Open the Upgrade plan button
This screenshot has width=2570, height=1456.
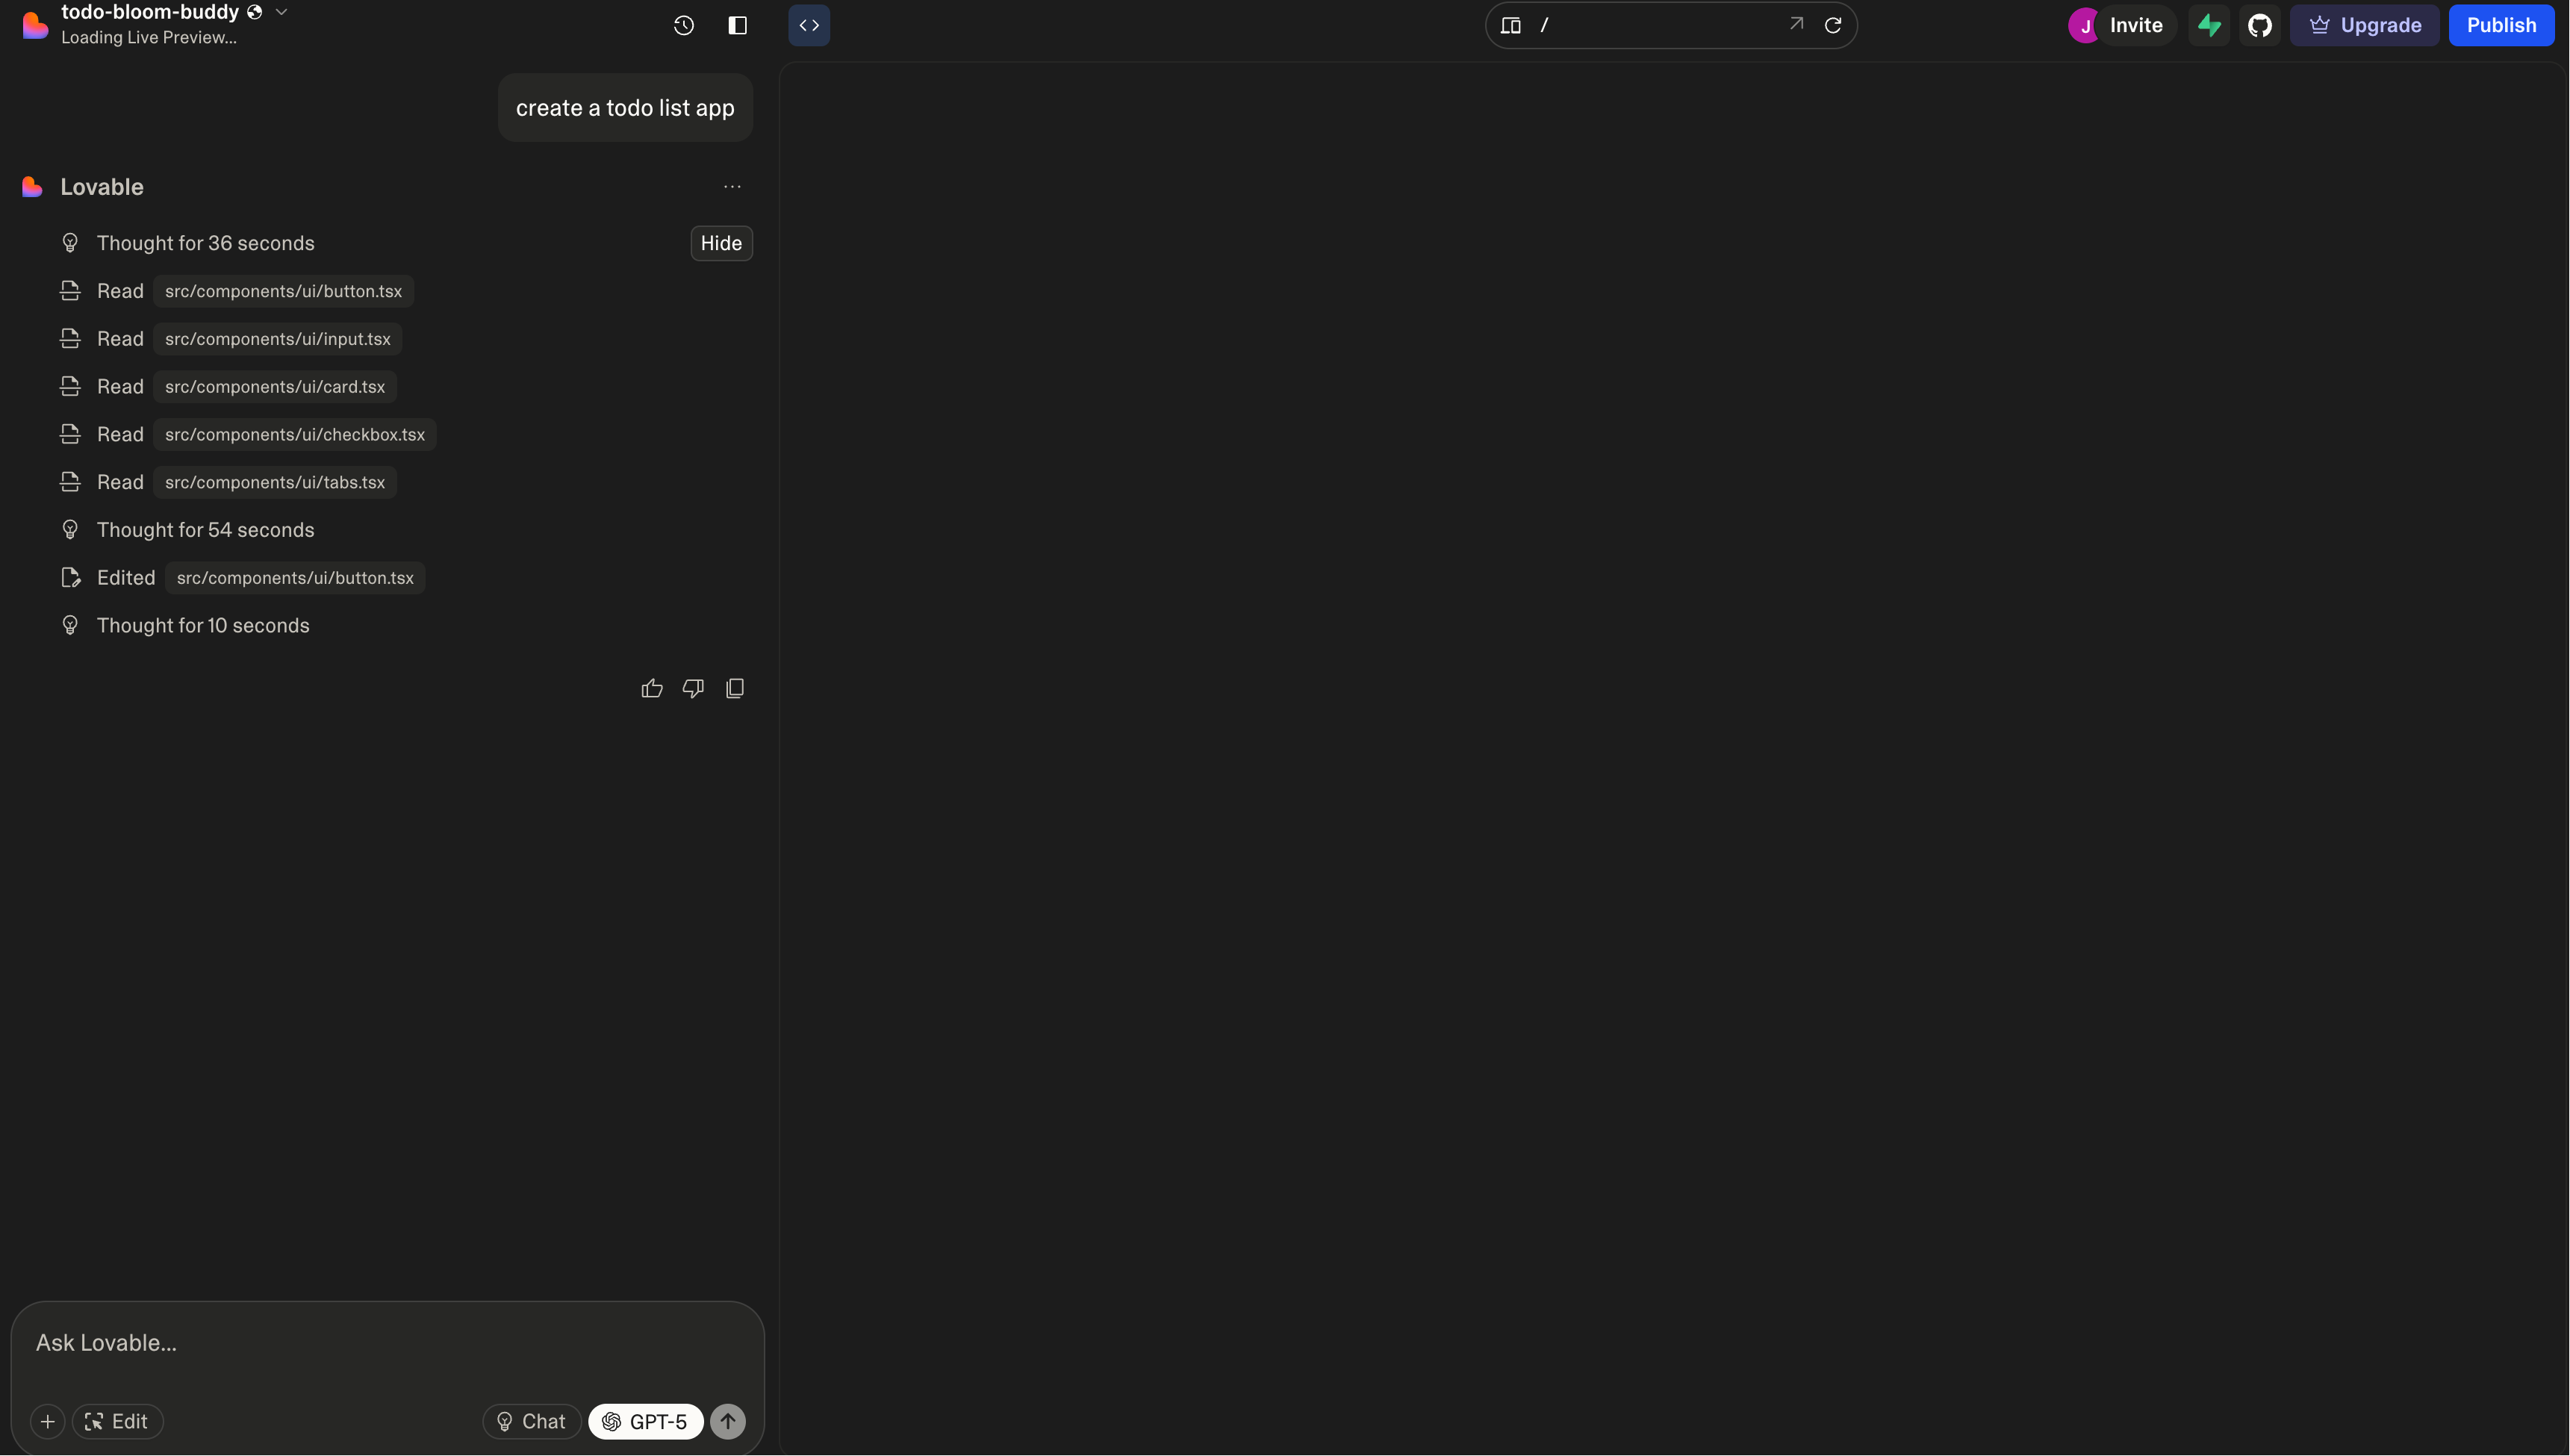2365,25
